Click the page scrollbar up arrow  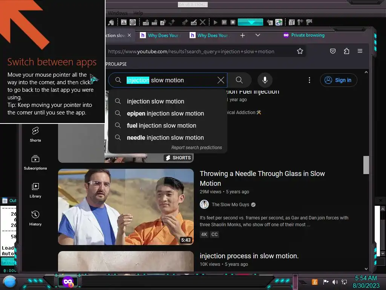pos(366,72)
